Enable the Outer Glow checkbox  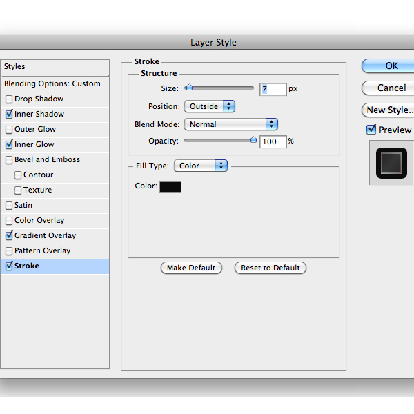pyautogui.click(x=9, y=130)
